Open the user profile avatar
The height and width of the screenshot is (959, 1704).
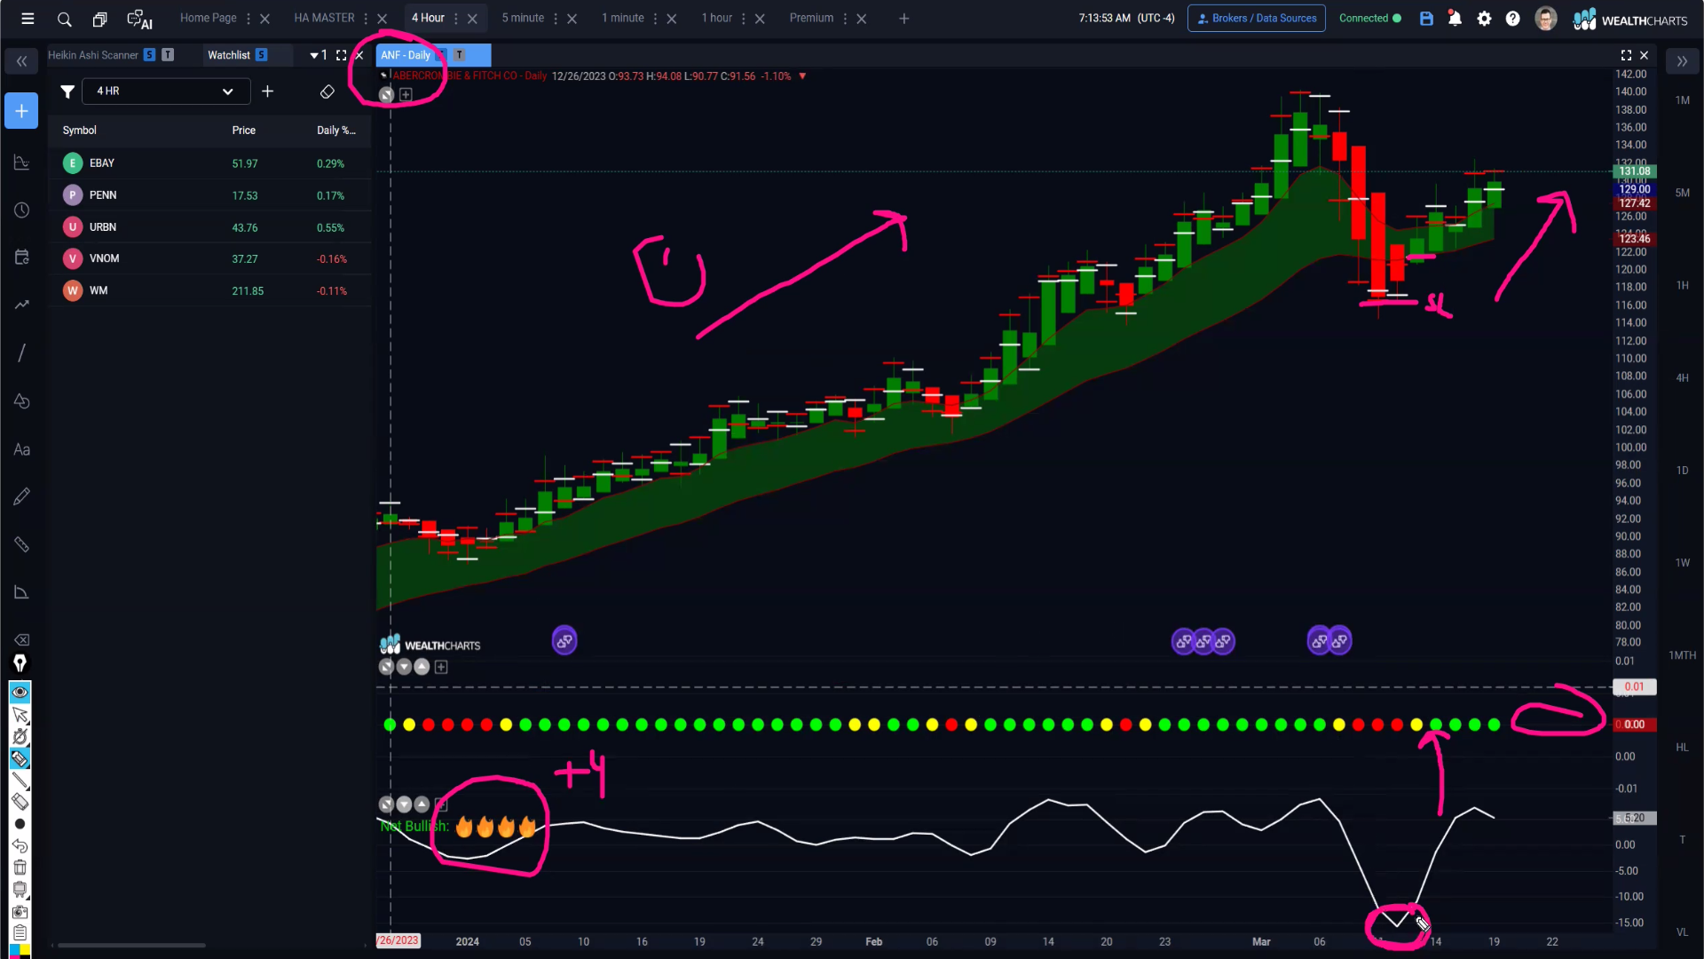coord(1545,19)
